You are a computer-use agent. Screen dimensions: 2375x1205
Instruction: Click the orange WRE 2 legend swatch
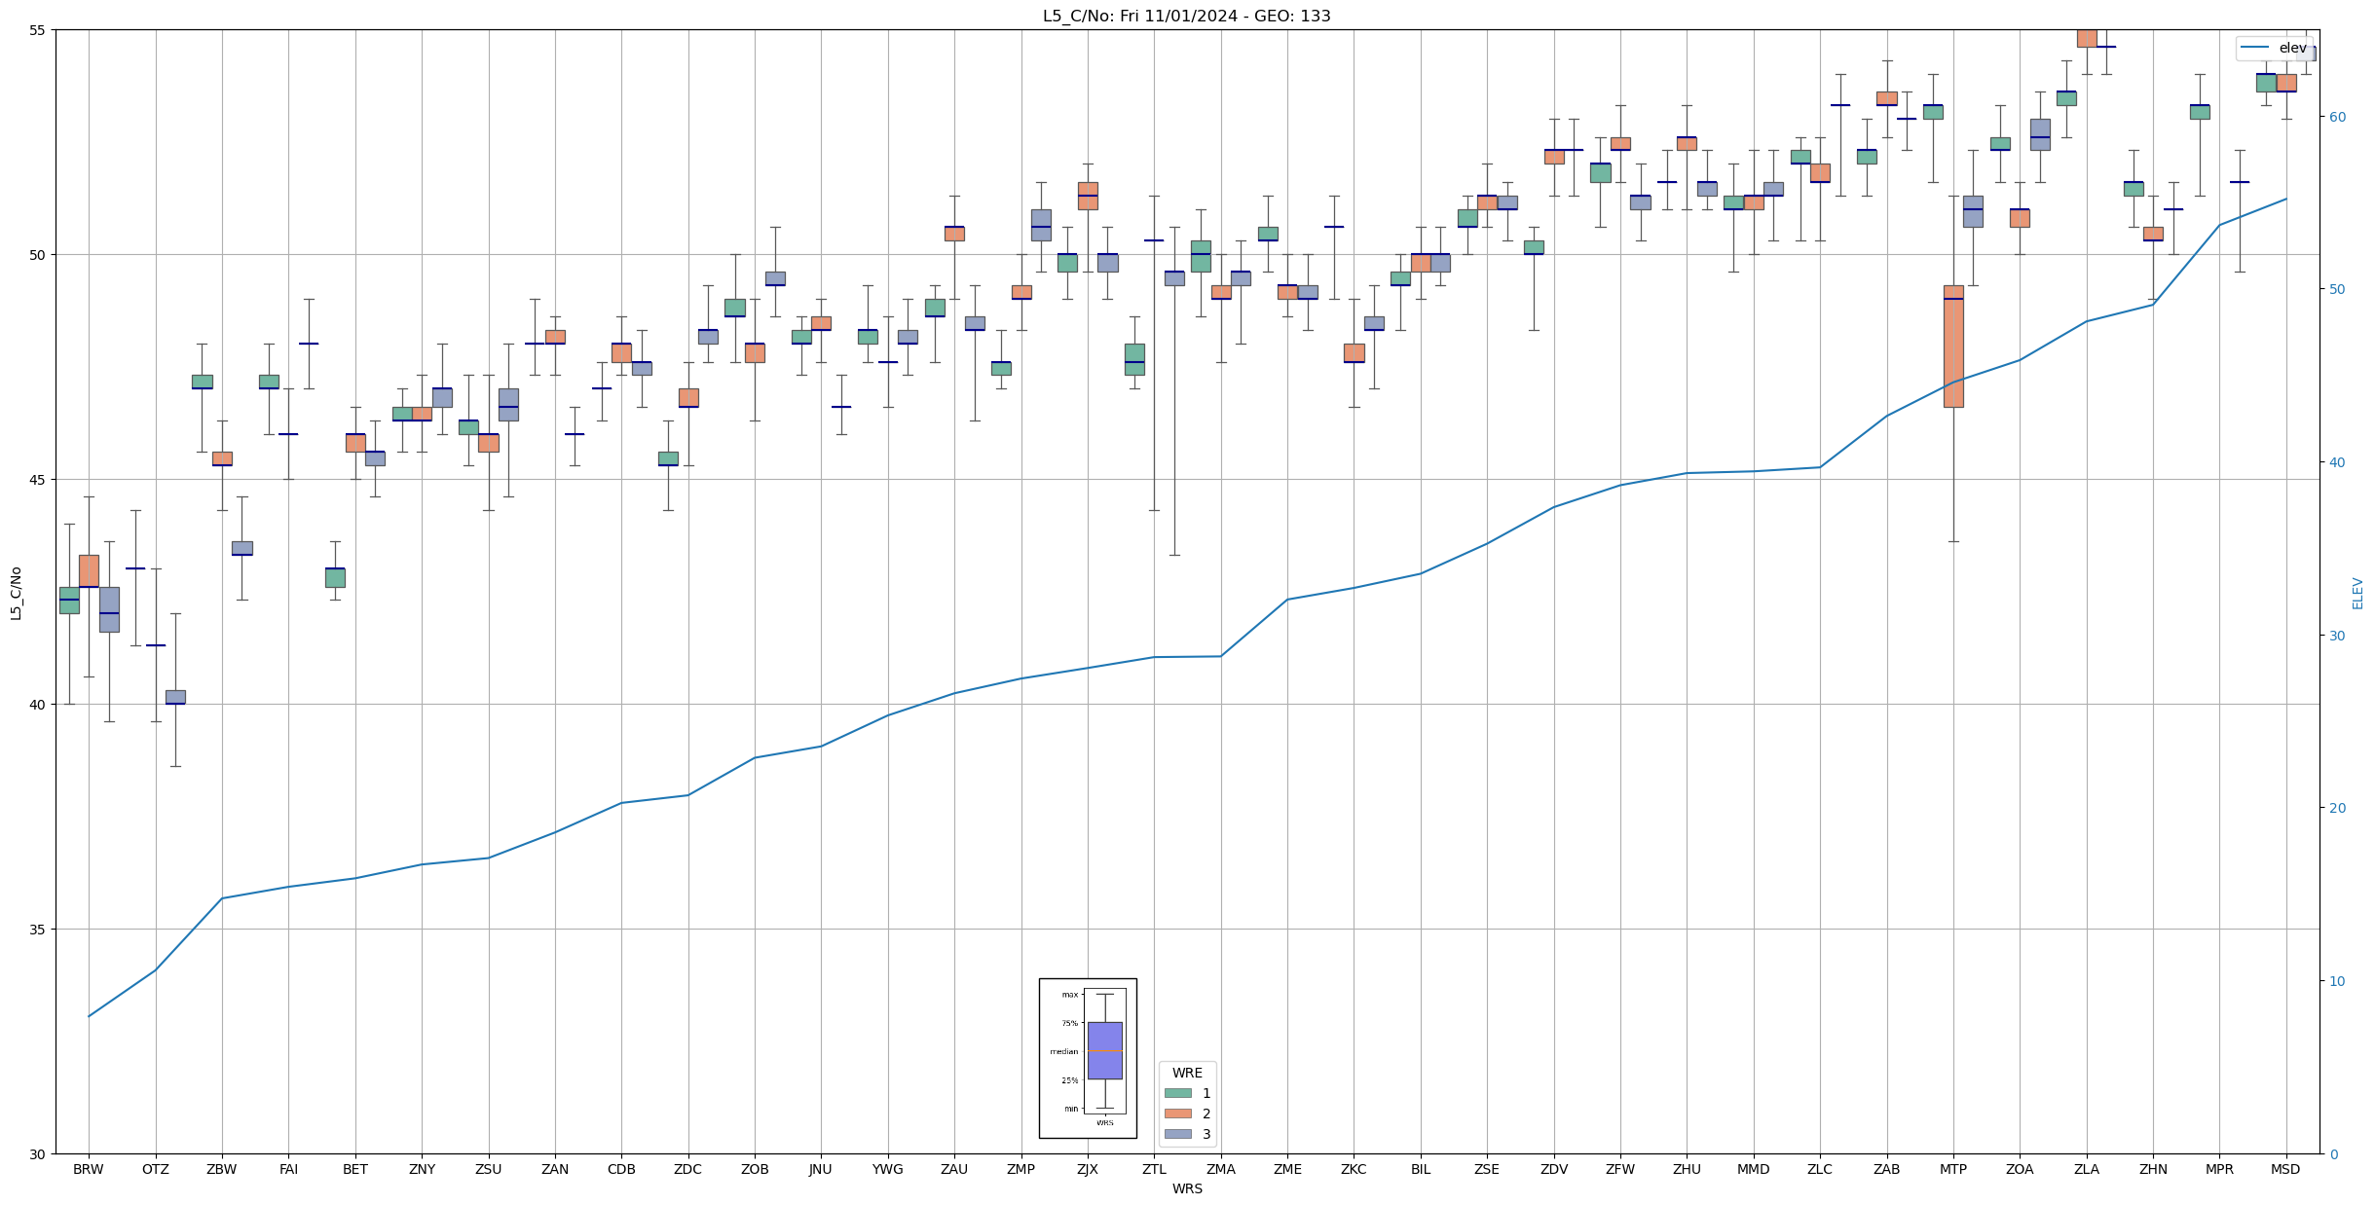[1177, 1114]
